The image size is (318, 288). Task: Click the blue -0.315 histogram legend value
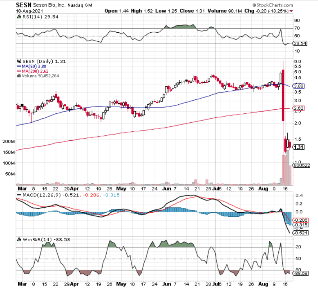[111, 195]
